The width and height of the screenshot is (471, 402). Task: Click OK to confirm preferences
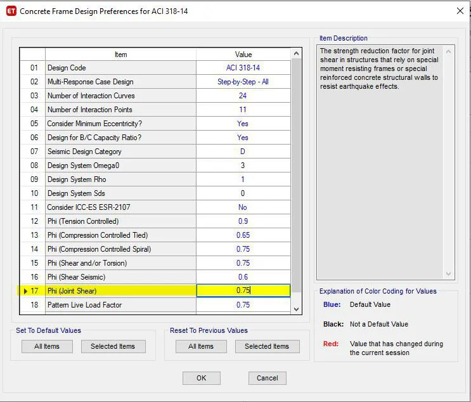(x=201, y=378)
